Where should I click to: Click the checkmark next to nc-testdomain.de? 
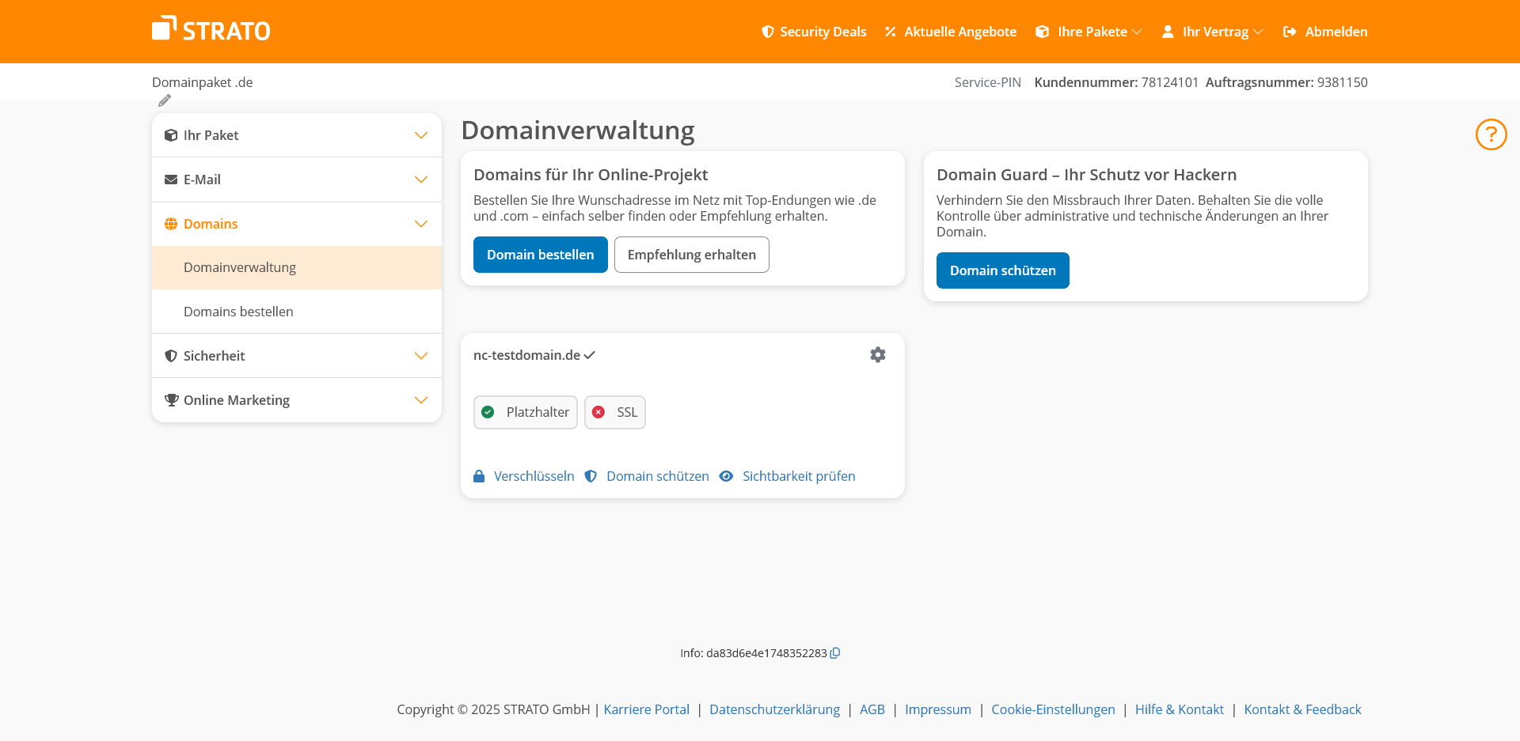coord(590,355)
